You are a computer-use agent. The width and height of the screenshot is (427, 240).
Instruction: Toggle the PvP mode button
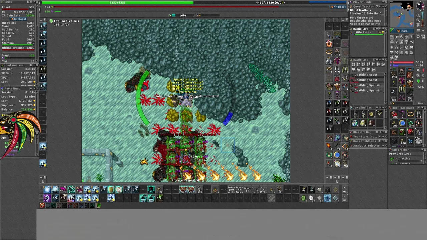click(420, 87)
